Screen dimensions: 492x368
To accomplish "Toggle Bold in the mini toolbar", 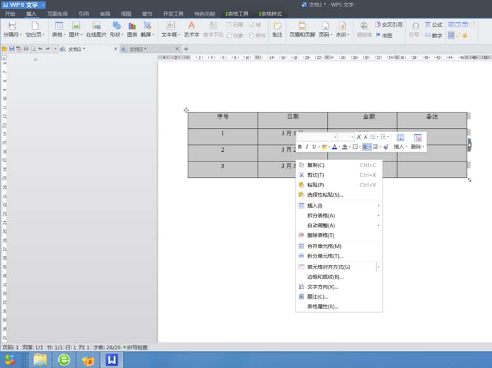I will [300, 146].
